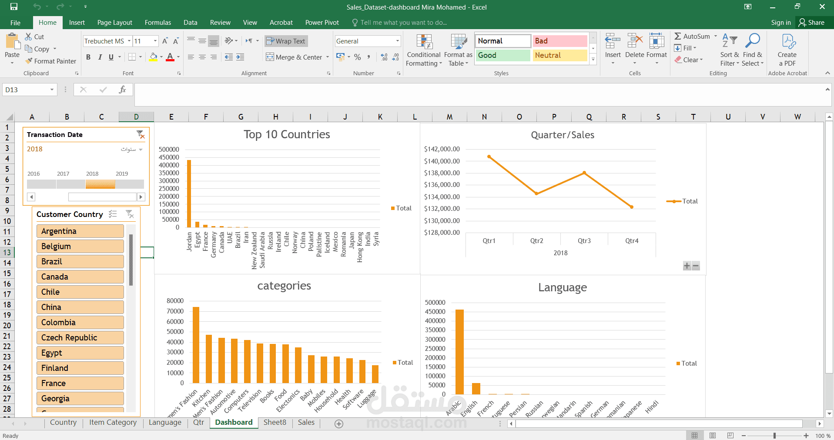Click the Share button
Image resolution: width=834 pixels, height=440 pixels.
click(x=812, y=23)
